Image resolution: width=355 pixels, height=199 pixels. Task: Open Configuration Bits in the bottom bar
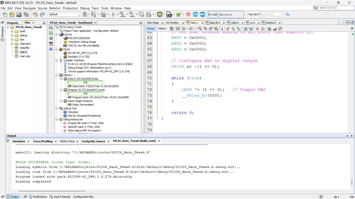click(83, 197)
